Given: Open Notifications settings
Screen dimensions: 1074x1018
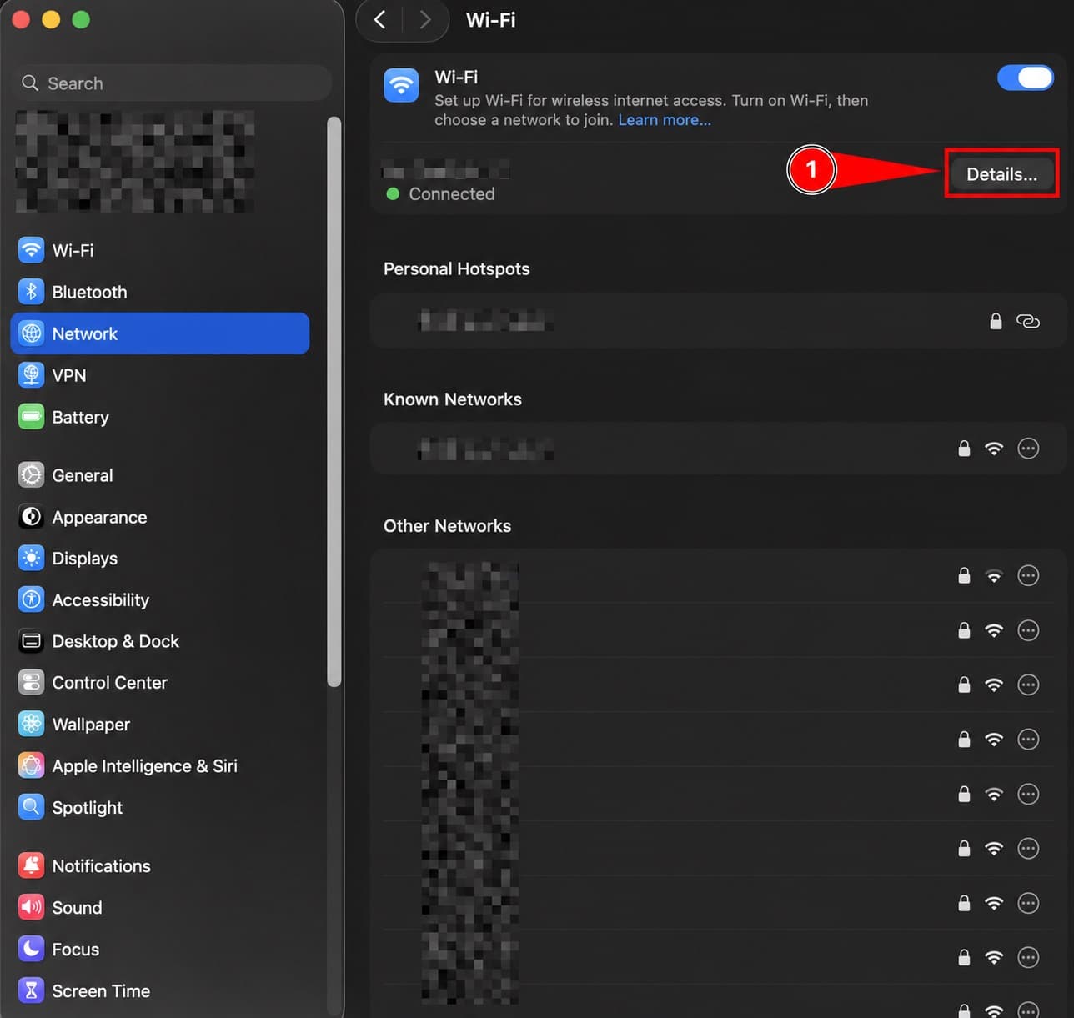Looking at the screenshot, I should [159, 866].
